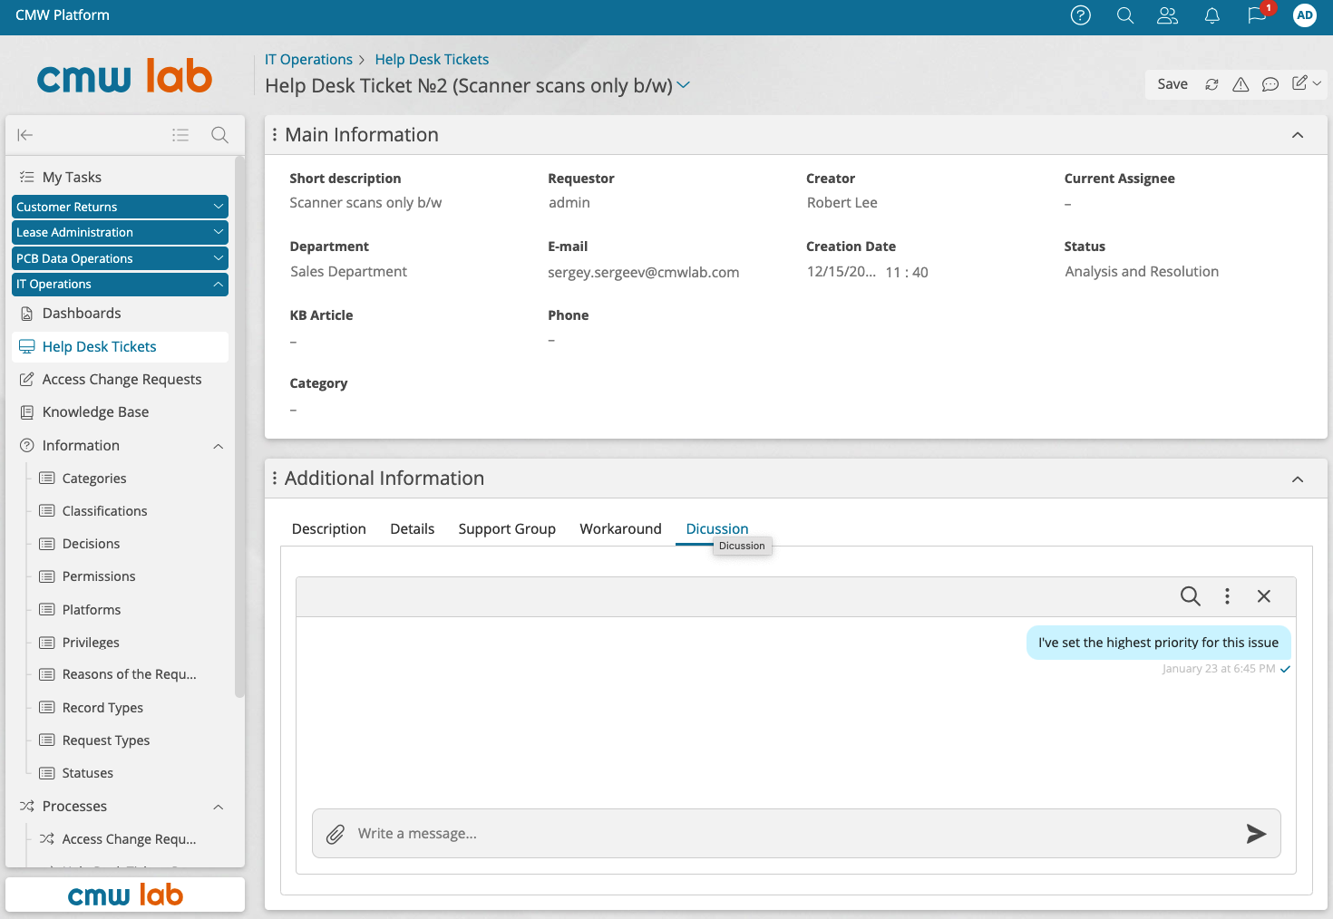Click Analysis and Resolution status value
This screenshot has height=919, width=1333.
(1142, 272)
